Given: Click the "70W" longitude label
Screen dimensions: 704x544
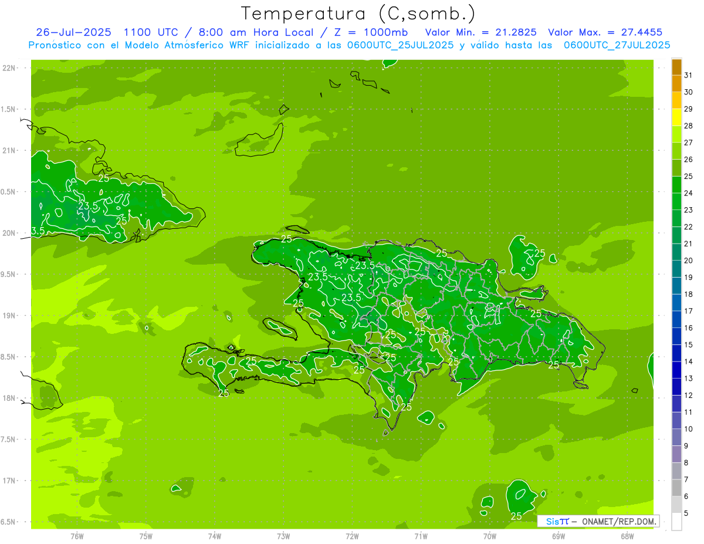Looking at the screenshot, I should 489,536.
